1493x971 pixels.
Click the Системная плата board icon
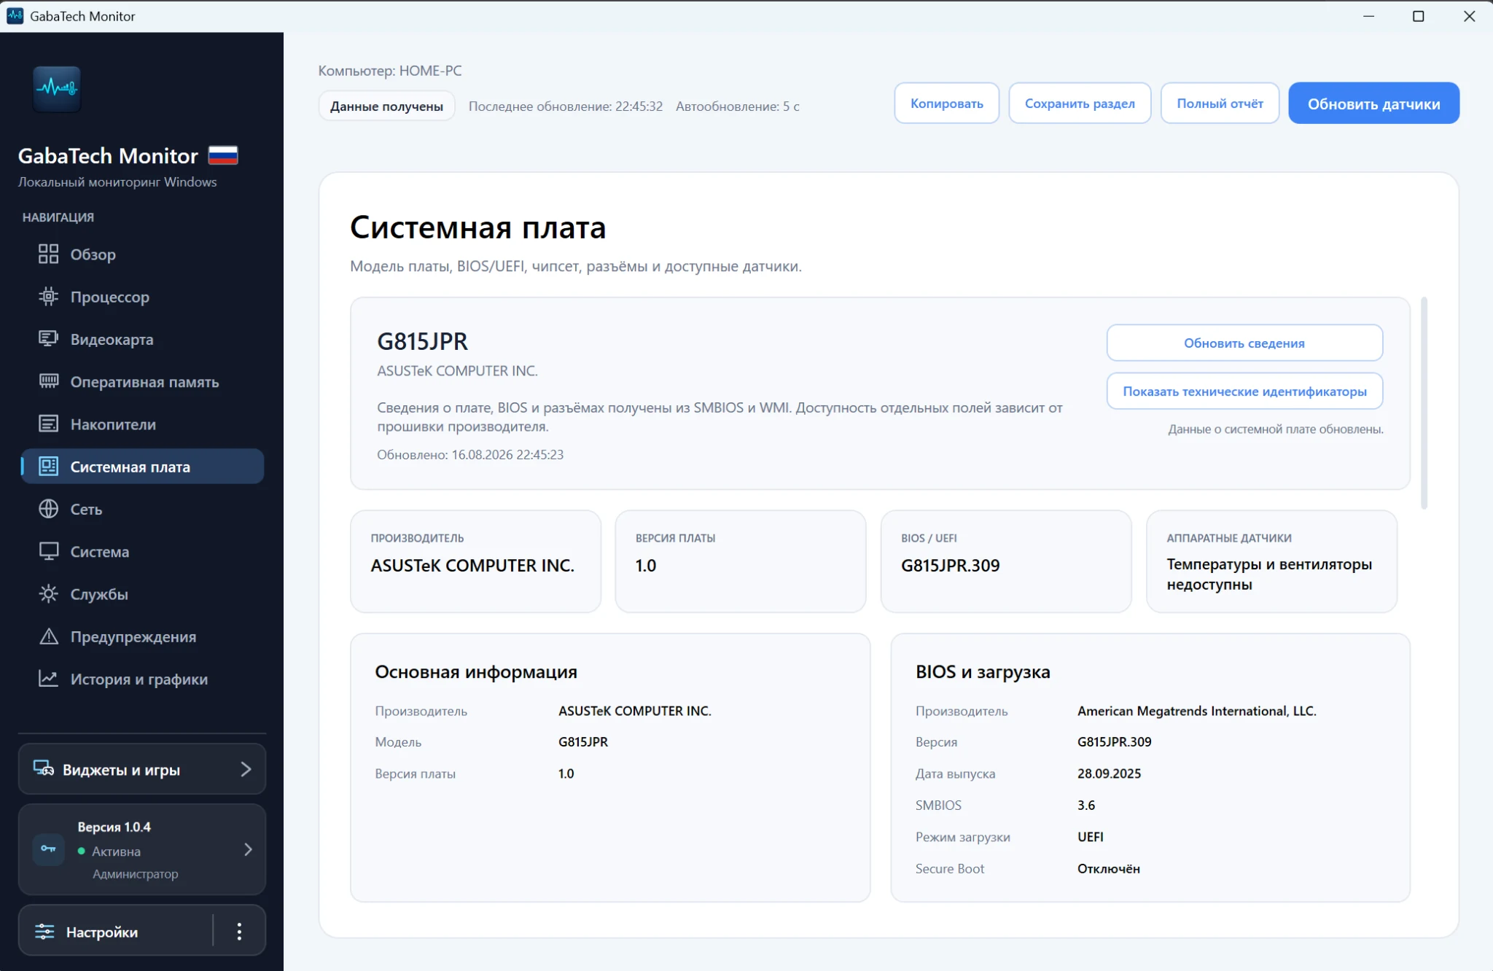click(x=48, y=467)
